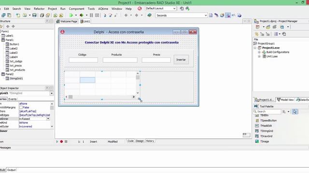309x173 pixels.
Task: Click the green Run toolbar icon
Action: (71, 15)
